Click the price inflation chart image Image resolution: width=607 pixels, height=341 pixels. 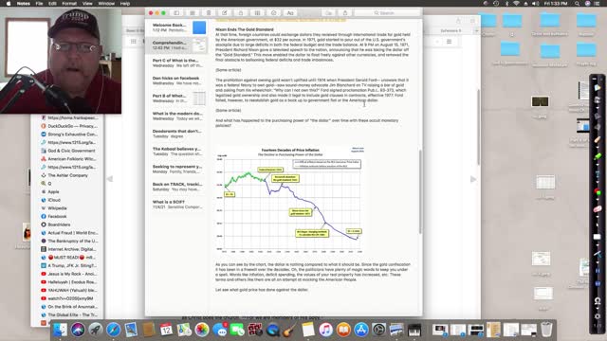pyautogui.click(x=290, y=200)
